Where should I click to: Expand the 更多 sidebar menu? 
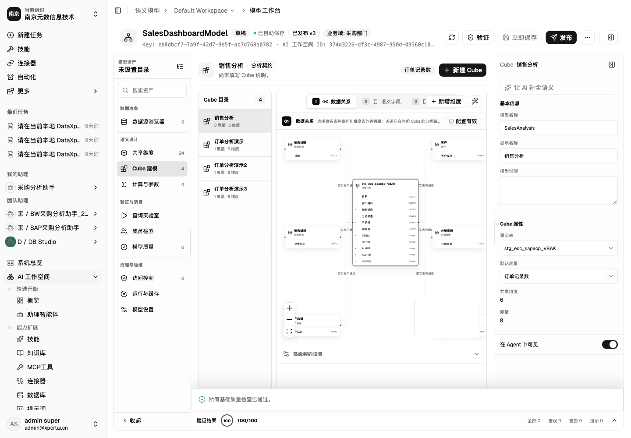(53, 91)
